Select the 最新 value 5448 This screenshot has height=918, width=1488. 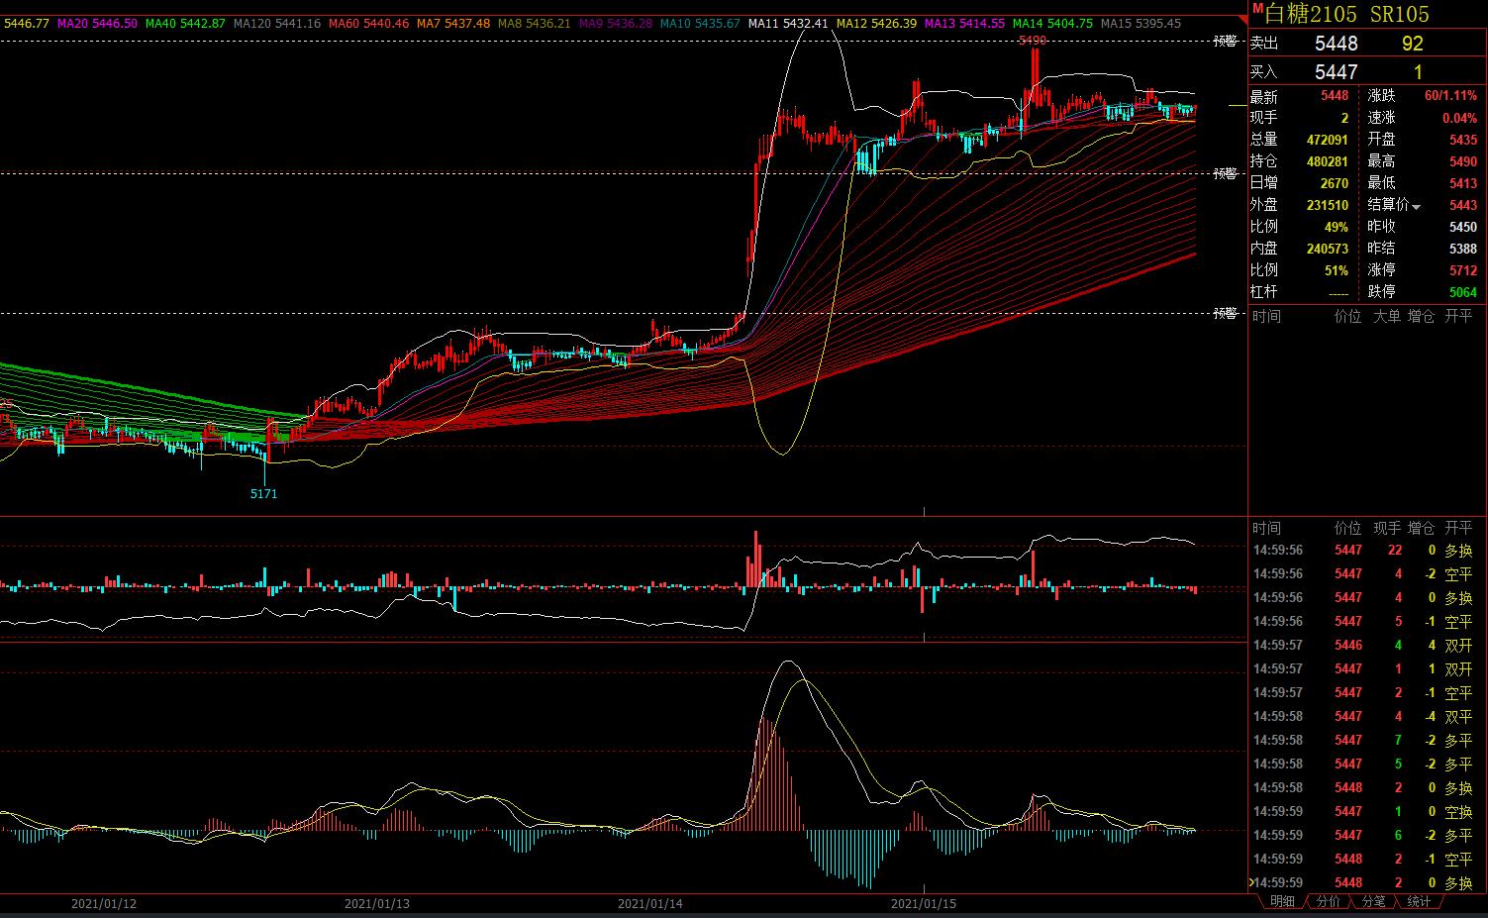[1335, 96]
